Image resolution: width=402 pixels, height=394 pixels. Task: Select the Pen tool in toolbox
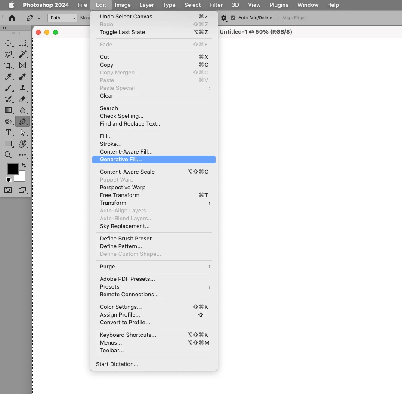(22, 121)
